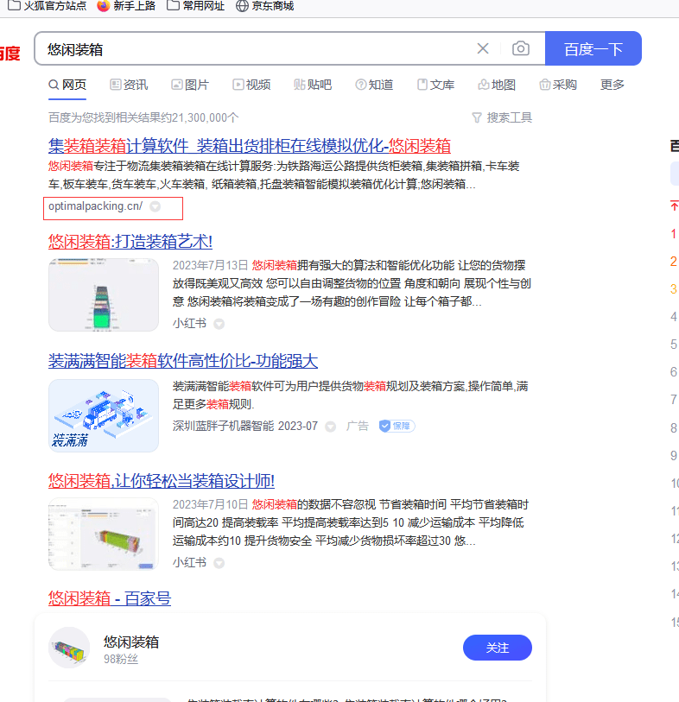Viewport: 679px width, 702px height.
Task: Go to the 知道 tab
Action: (x=374, y=85)
